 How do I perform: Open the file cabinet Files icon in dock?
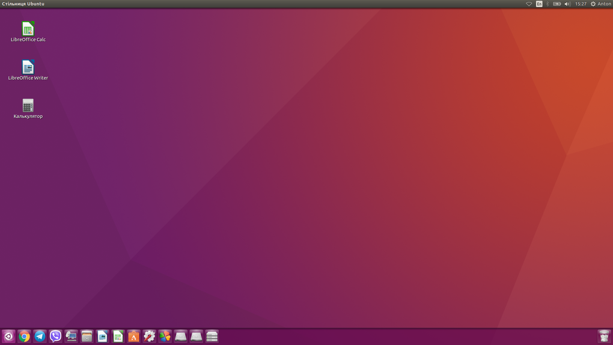(87, 337)
